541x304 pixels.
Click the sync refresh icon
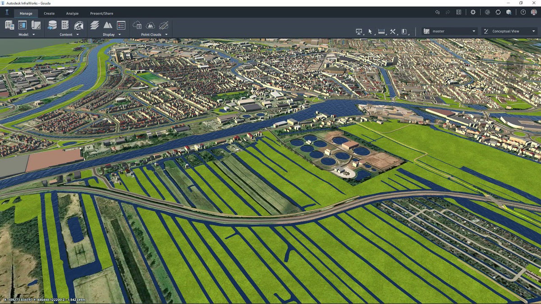coord(498,12)
